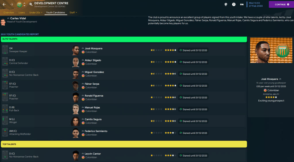
Task: Click Ronald Figueroa's Colombian flag icon
Action: point(83,99)
